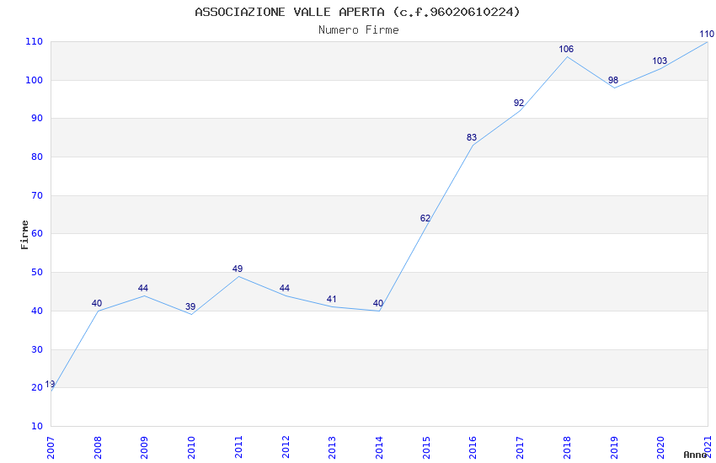This screenshot has width=716, height=463.
Task: Select the subtitle Numero Firme
Action: tap(359, 29)
